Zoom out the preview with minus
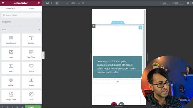 [67, 3]
